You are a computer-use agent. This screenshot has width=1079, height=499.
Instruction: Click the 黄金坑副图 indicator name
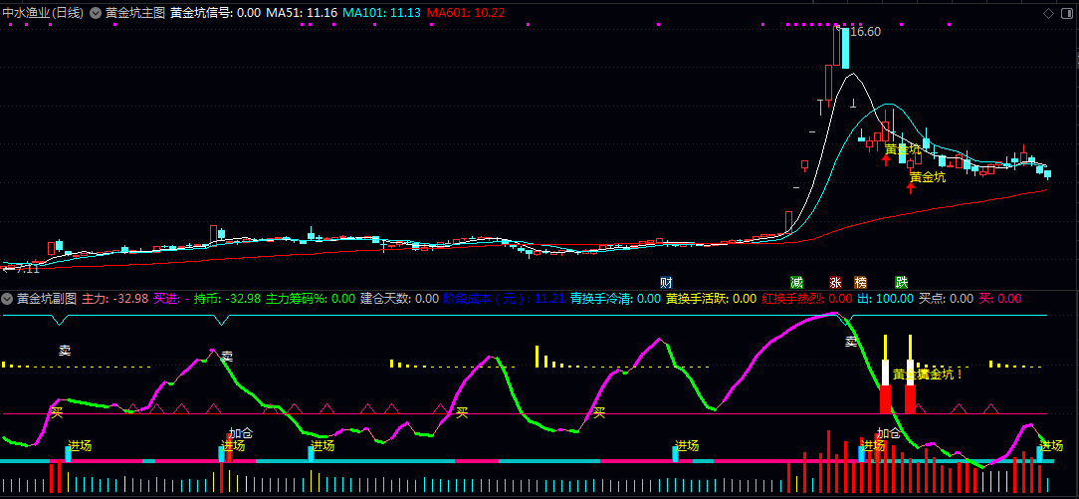tap(47, 299)
